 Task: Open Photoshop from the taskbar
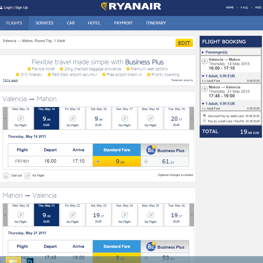pyautogui.click(x=30, y=260)
